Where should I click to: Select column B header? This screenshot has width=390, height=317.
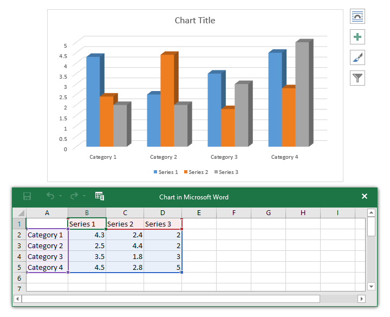(87, 213)
